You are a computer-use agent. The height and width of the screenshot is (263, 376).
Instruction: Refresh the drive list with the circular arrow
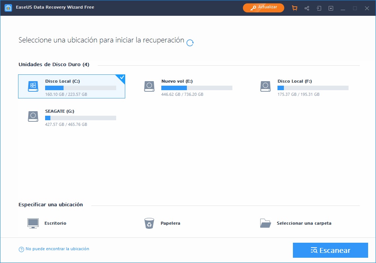pyautogui.click(x=190, y=42)
